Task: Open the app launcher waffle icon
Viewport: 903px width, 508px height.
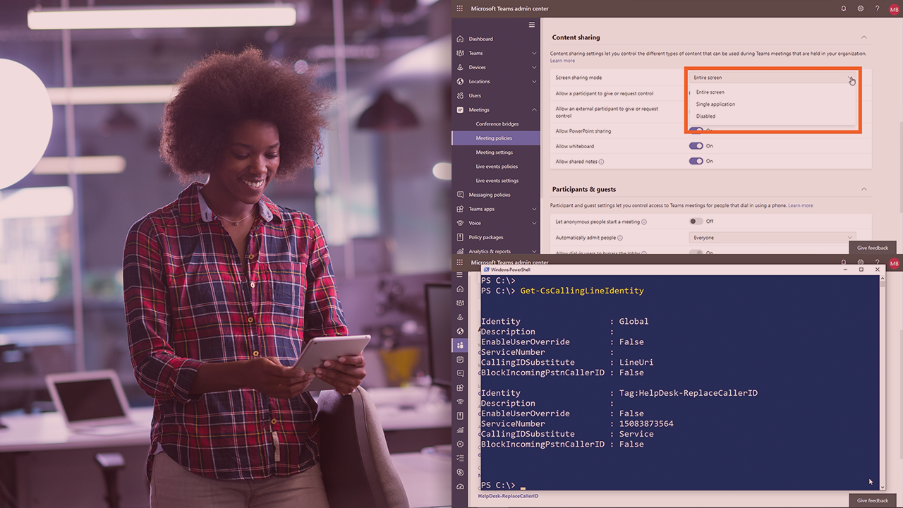Action: pyautogui.click(x=460, y=8)
